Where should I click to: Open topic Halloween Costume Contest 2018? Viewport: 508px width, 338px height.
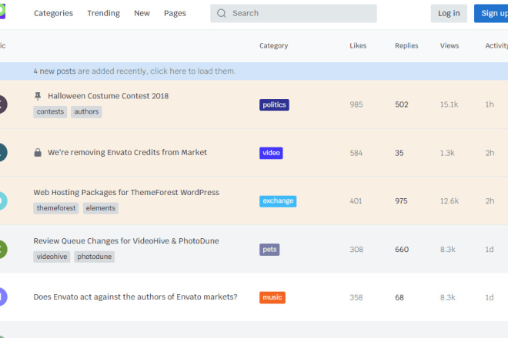[x=109, y=96]
